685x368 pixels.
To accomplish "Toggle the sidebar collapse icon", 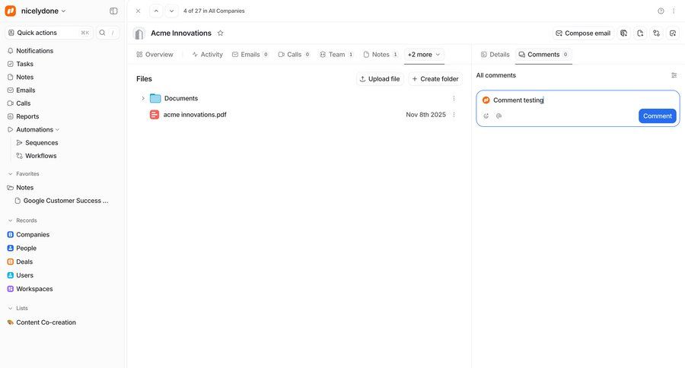I will coord(113,11).
